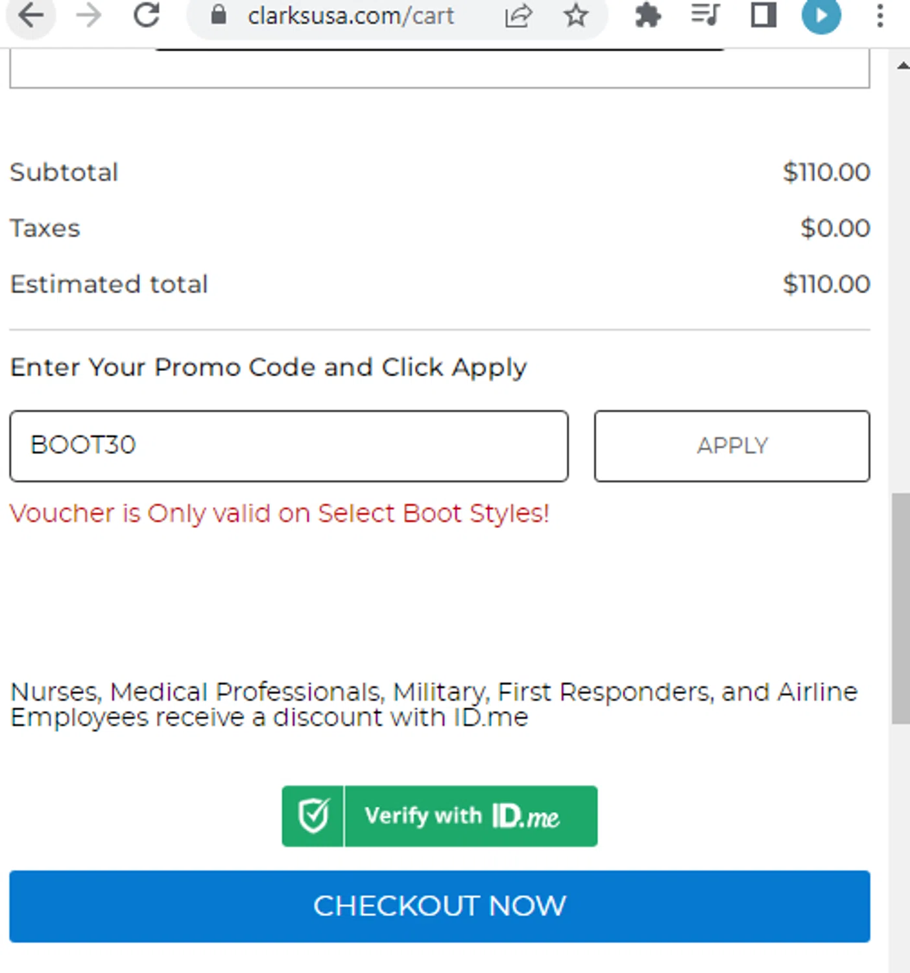Image resolution: width=910 pixels, height=973 pixels.
Task: Open Chrome's three-dot menu
Action: pyautogui.click(x=880, y=15)
